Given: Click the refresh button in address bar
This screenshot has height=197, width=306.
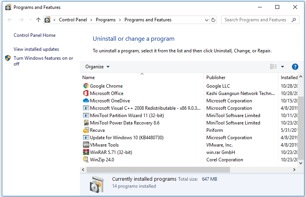Looking at the screenshot, I should point(213,20).
